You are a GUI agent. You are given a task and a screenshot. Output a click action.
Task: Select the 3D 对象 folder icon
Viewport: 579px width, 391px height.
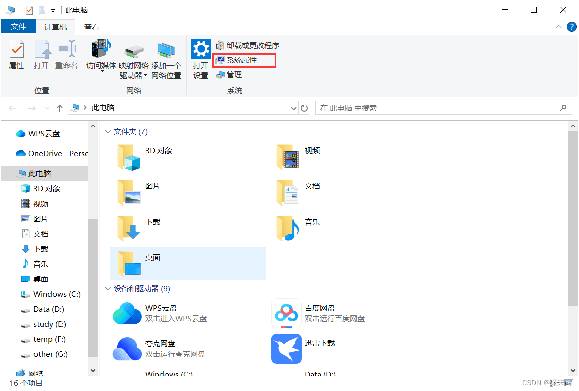pos(129,157)
